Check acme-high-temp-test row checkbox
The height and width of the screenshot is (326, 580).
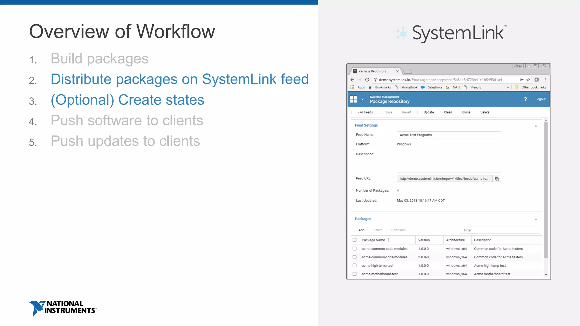355,265
